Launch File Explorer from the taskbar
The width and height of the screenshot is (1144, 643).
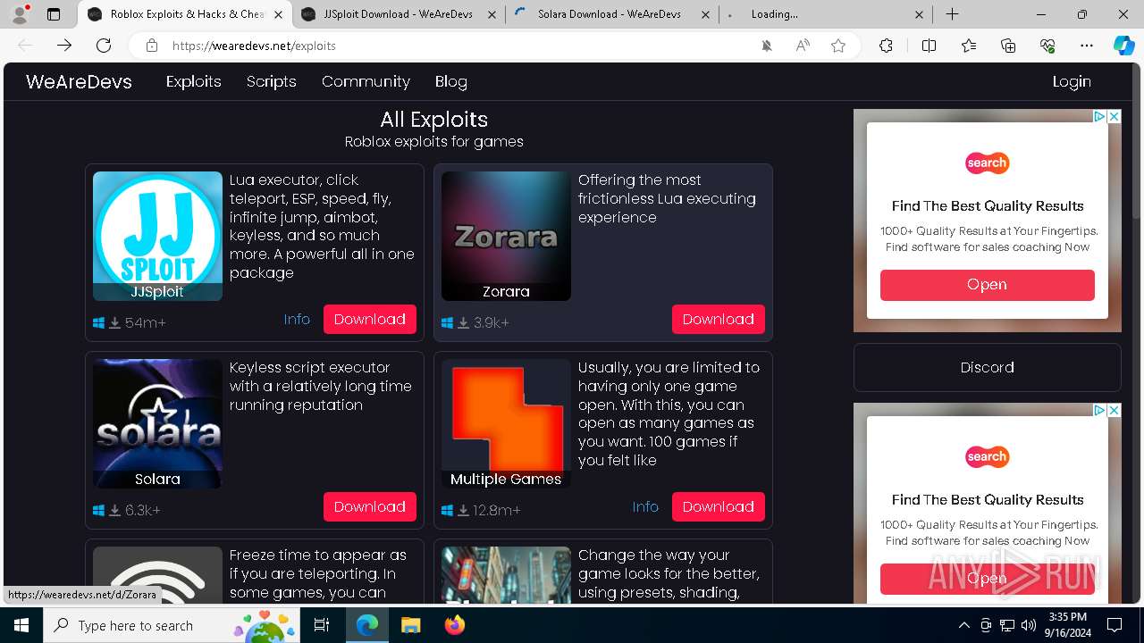[x=410, y=625]
